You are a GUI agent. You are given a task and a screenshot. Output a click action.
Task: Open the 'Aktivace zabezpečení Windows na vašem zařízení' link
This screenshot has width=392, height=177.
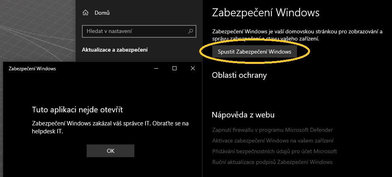click(x=273, y=140)
